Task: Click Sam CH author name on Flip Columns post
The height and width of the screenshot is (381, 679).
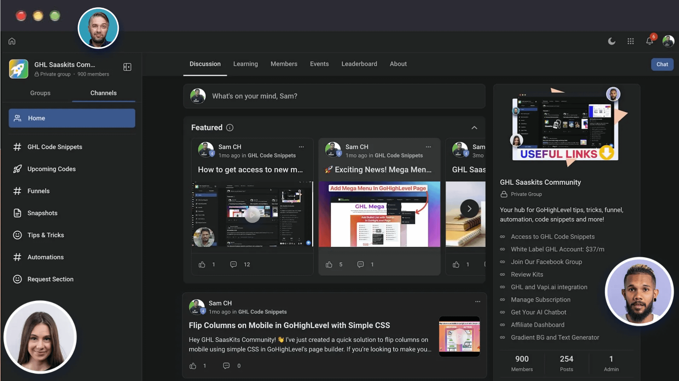Action: tap(220, 303)
